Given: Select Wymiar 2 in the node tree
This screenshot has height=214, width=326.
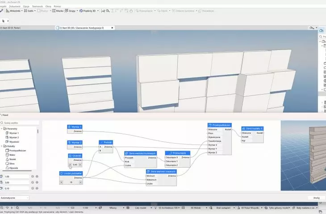Looking at the screenshot, I should (14, 137).
